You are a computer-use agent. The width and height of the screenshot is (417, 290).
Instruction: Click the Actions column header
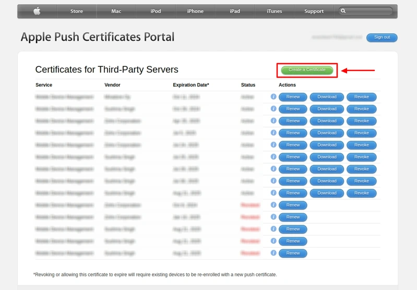coord(287,85)
